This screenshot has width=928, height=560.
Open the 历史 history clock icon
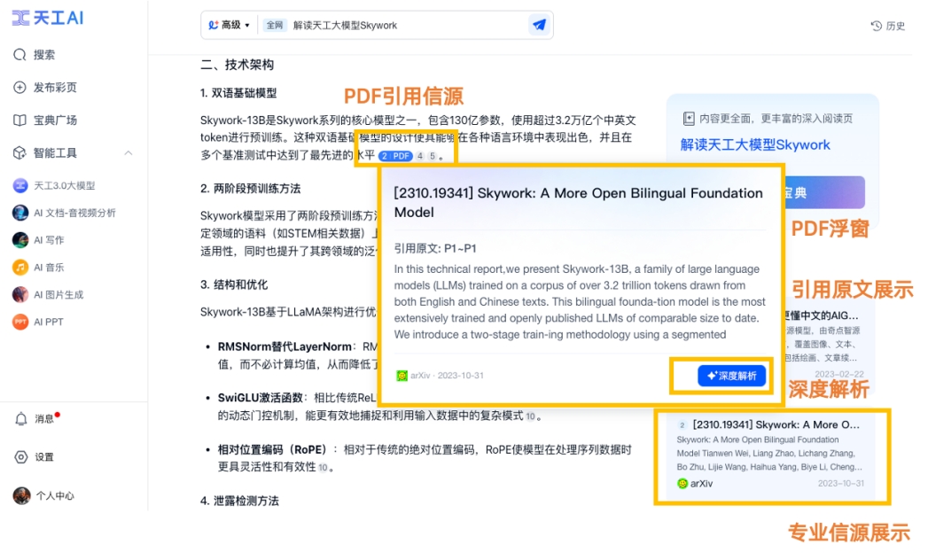[876, 26]
